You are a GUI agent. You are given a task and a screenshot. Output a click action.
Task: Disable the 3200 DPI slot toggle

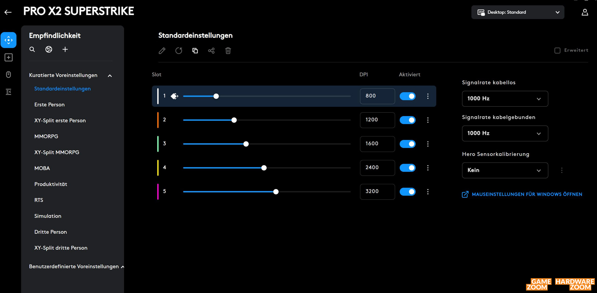tap(407, 192)
